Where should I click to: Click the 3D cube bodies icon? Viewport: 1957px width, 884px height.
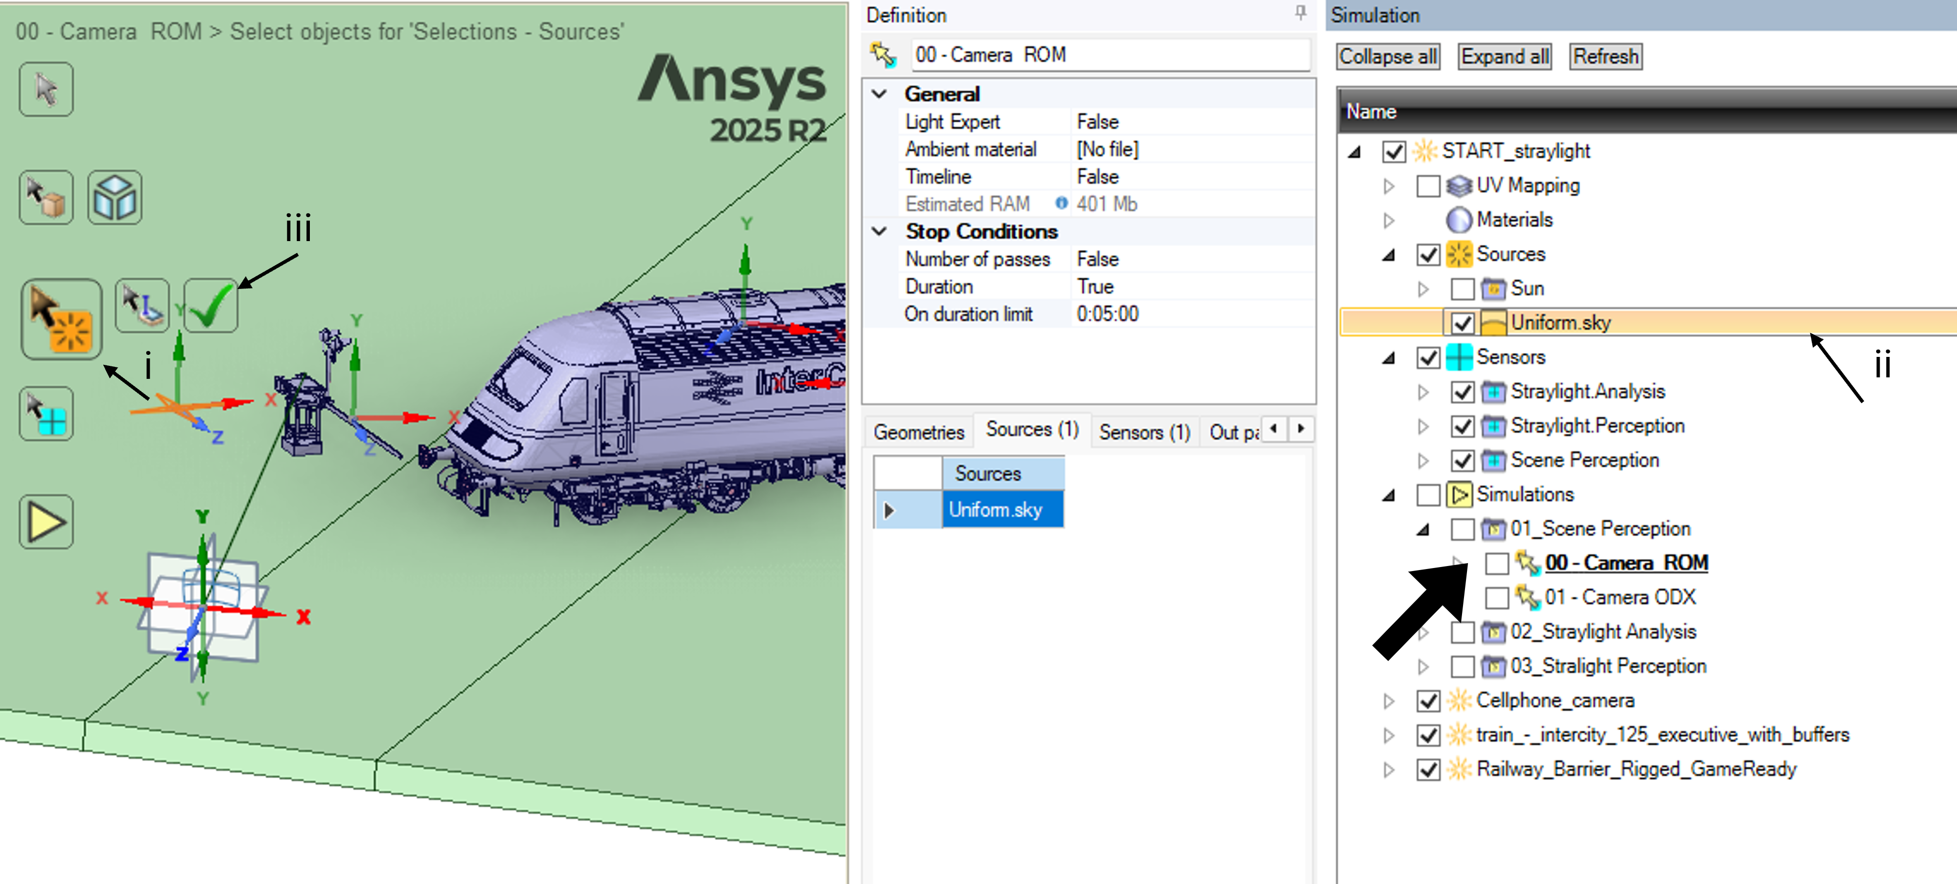[115, 198]
